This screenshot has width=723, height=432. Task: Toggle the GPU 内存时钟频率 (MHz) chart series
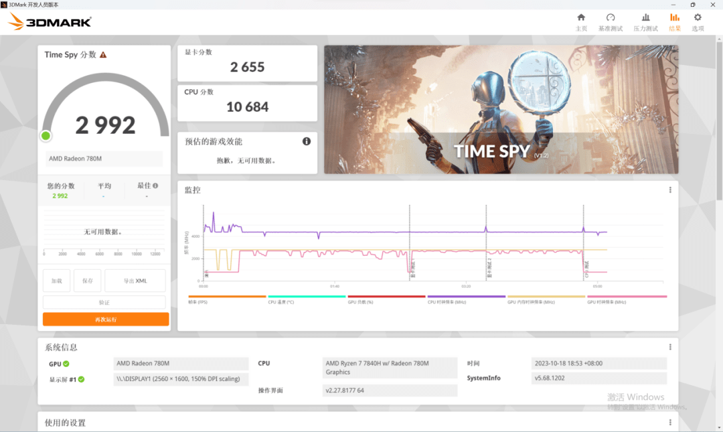click(546, 299)
